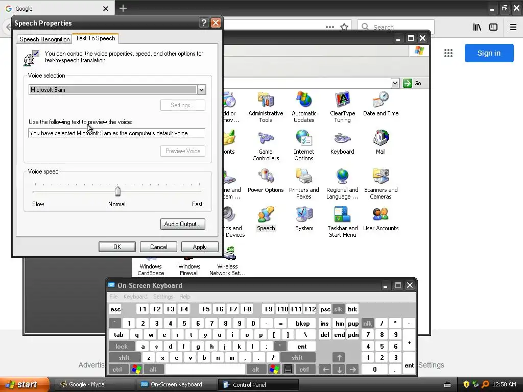Click browser library icon
523x392 pixels.
[x=477, y=27]
